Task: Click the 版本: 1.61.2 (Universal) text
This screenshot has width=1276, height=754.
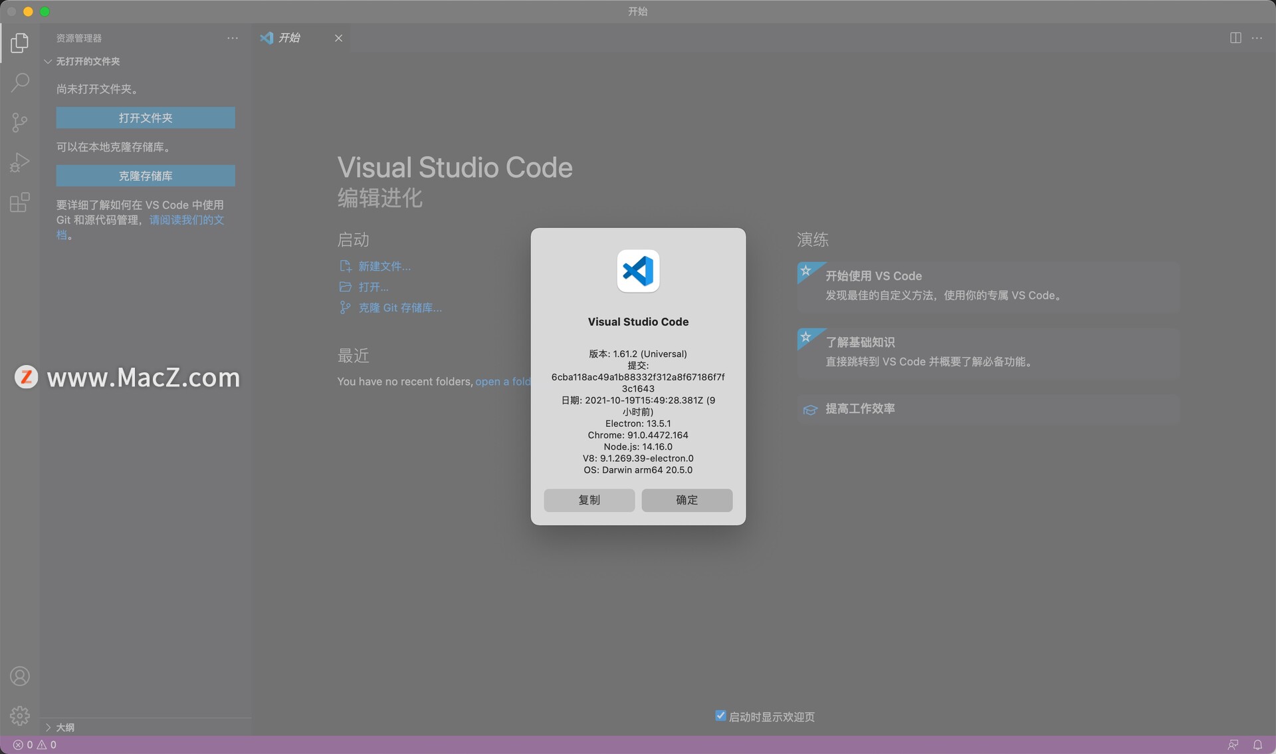Action: tap(638, 354)
